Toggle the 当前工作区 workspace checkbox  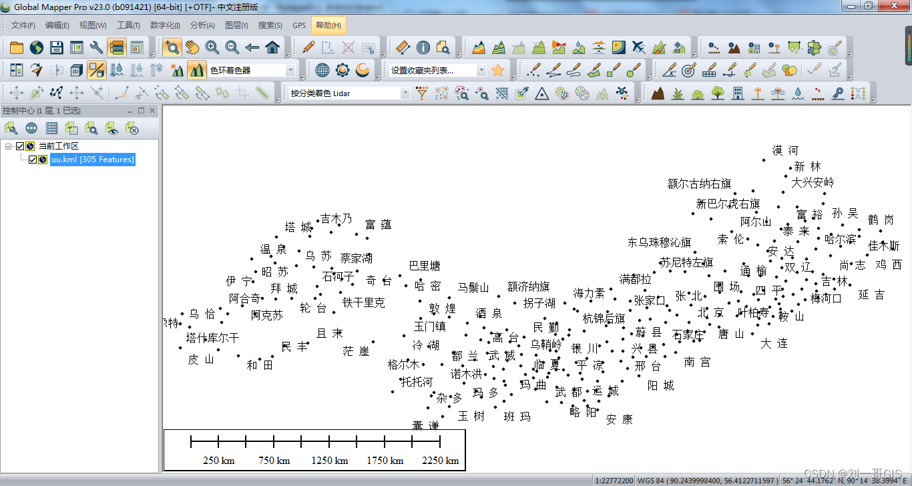click(x=20, y=146)
